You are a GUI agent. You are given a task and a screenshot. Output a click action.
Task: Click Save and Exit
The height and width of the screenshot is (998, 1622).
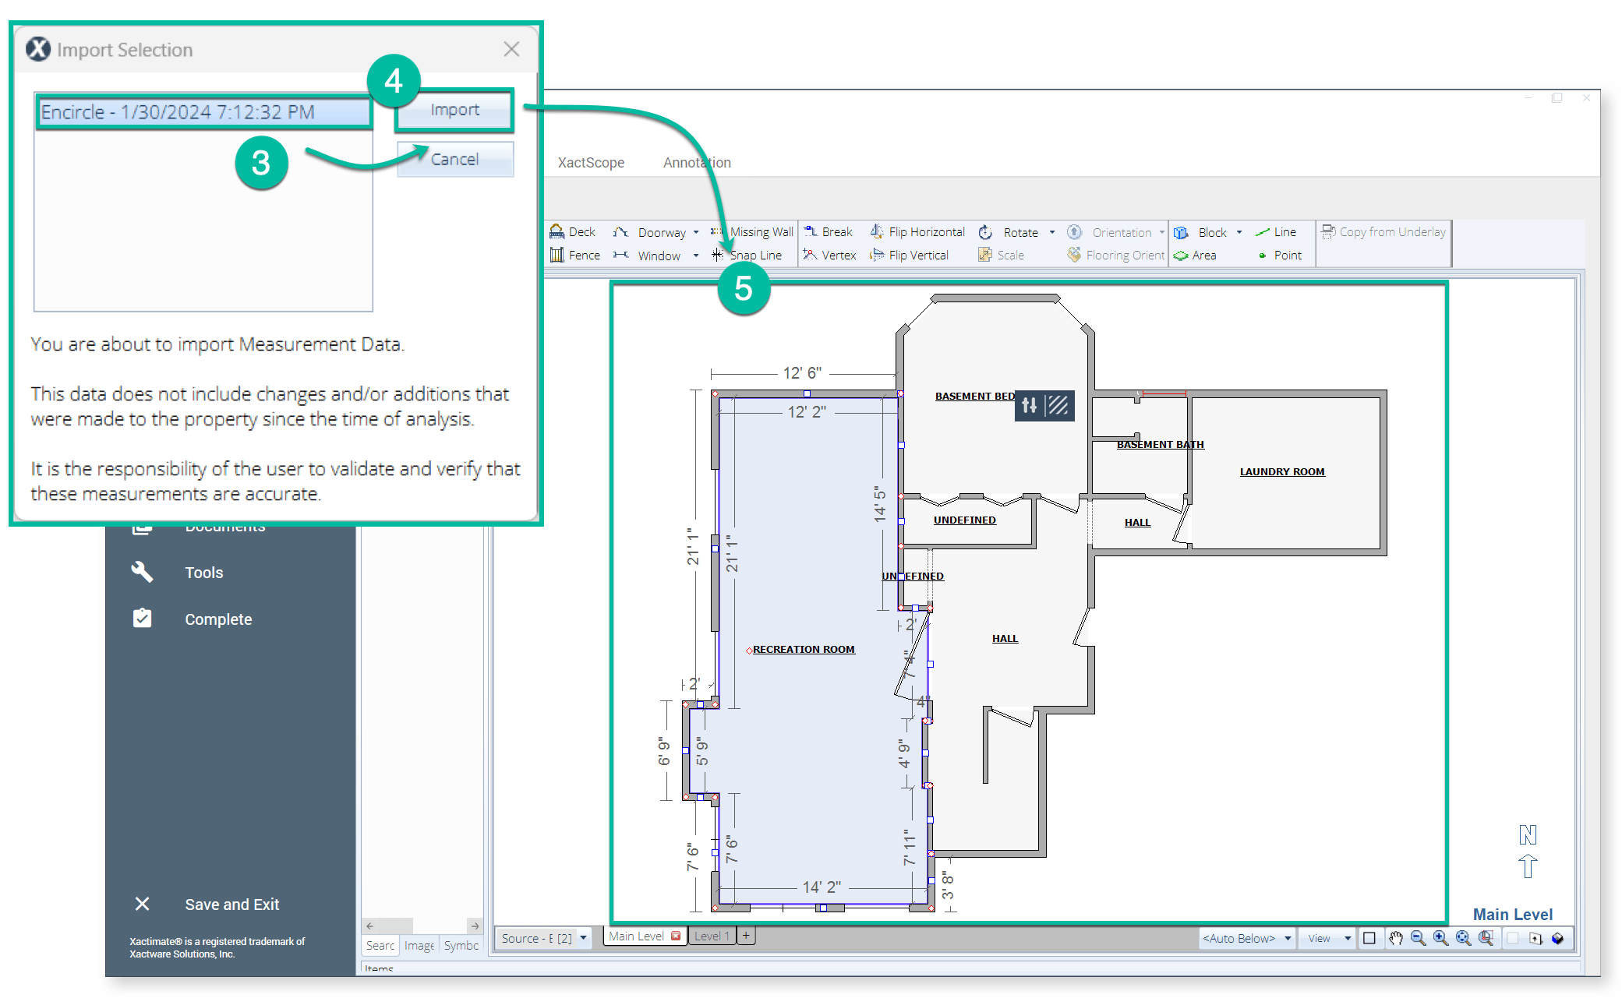point(231,905)
